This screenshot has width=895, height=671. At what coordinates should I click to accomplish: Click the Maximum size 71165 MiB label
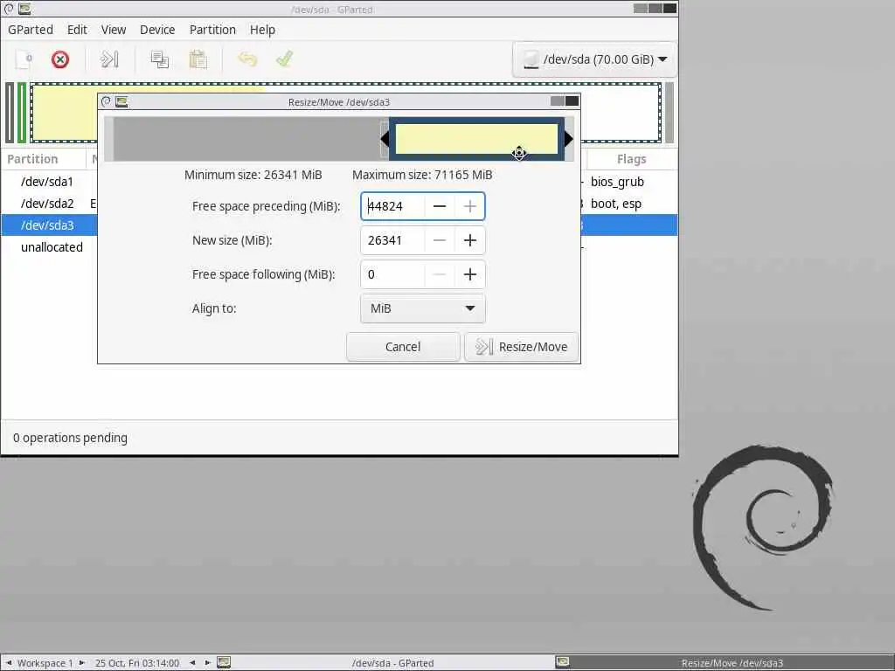pos(422,175)
